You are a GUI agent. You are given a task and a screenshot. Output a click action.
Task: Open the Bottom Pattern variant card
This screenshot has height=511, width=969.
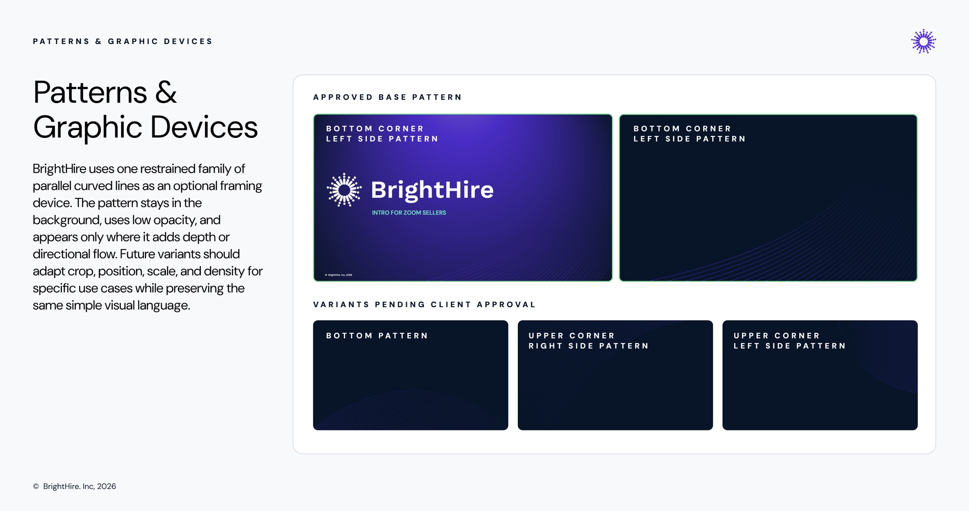(x=411, y=375)
